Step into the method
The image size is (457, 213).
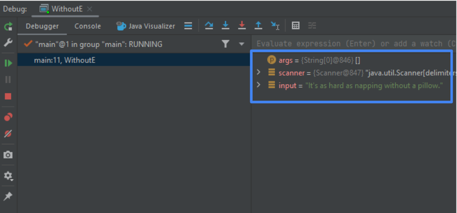point(225,26)
